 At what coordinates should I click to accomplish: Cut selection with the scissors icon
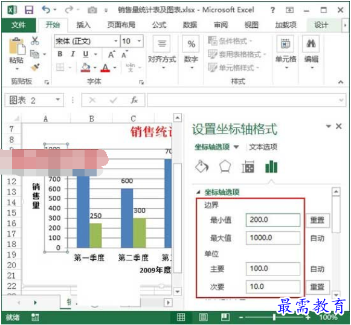click(x=34, y=40)
